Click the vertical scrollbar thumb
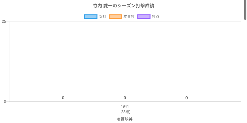 (x=245, y=9)
